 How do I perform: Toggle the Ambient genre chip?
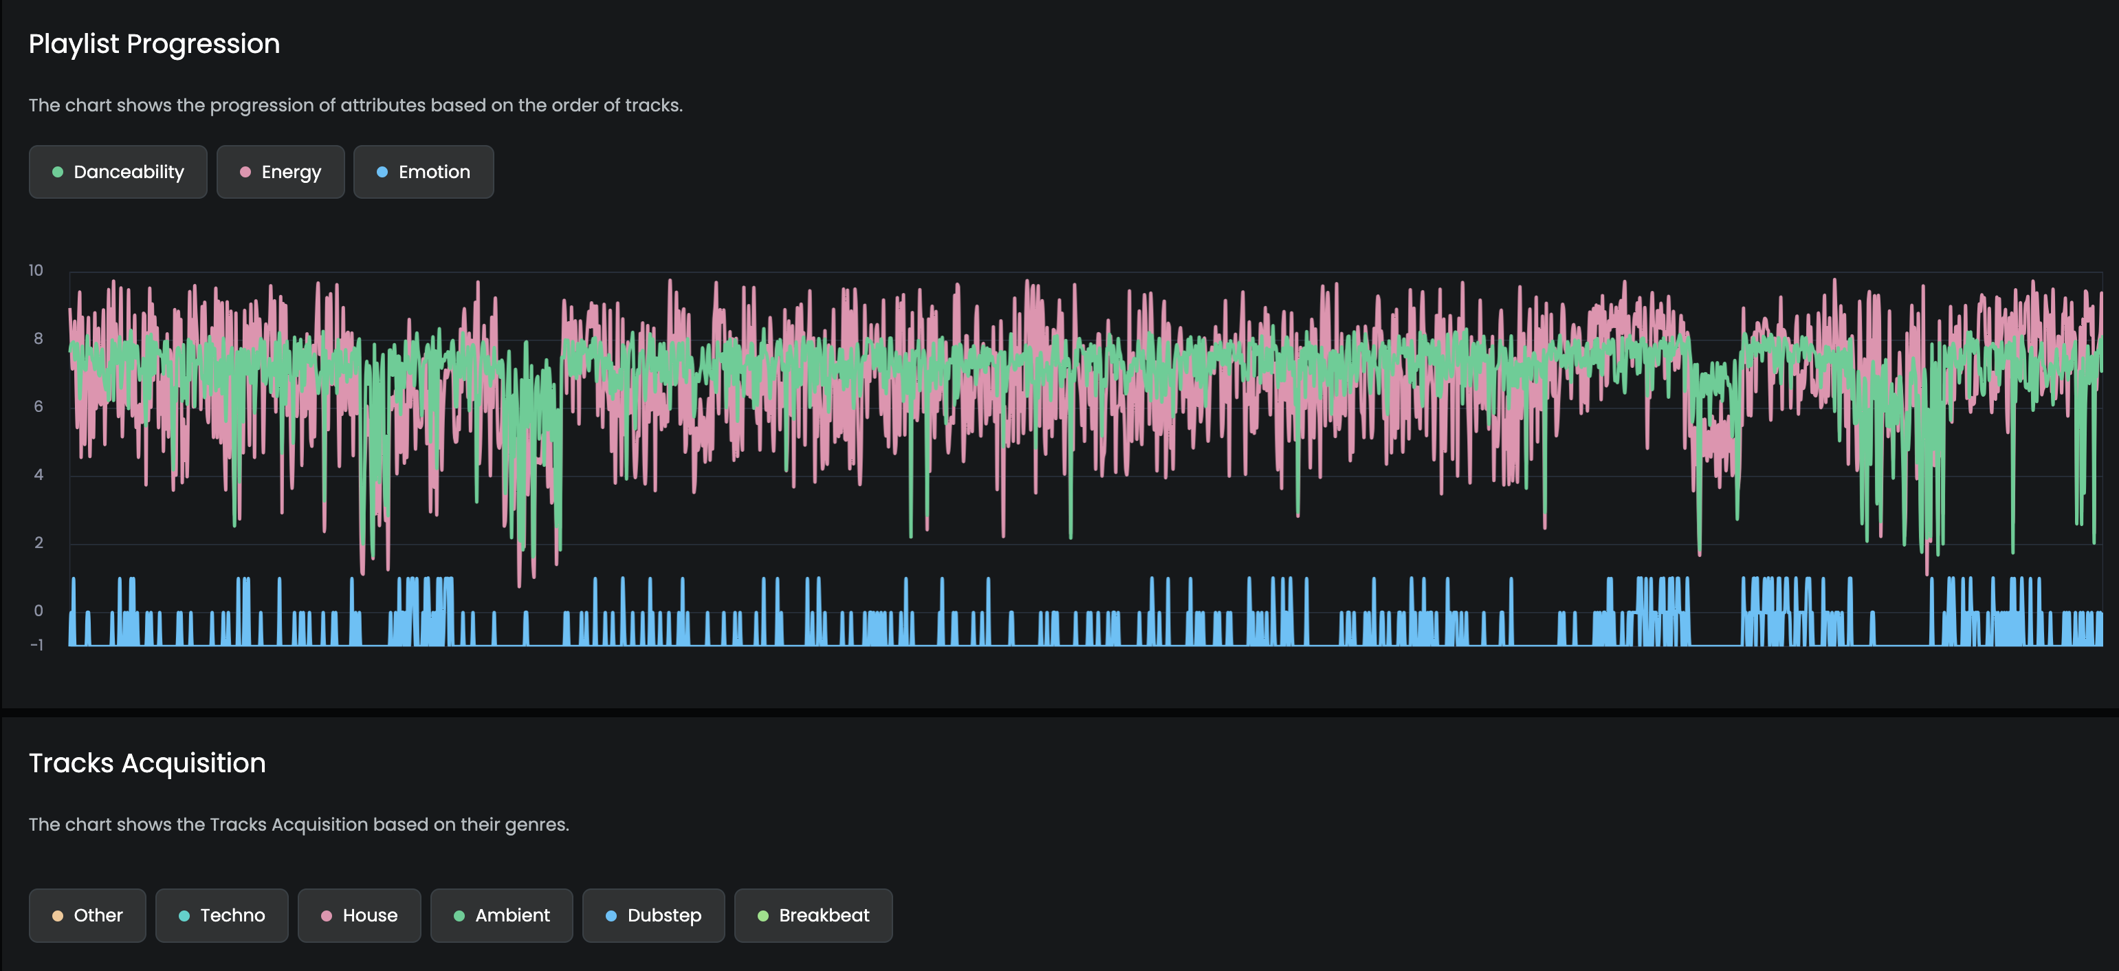click(x=502, y=915)
